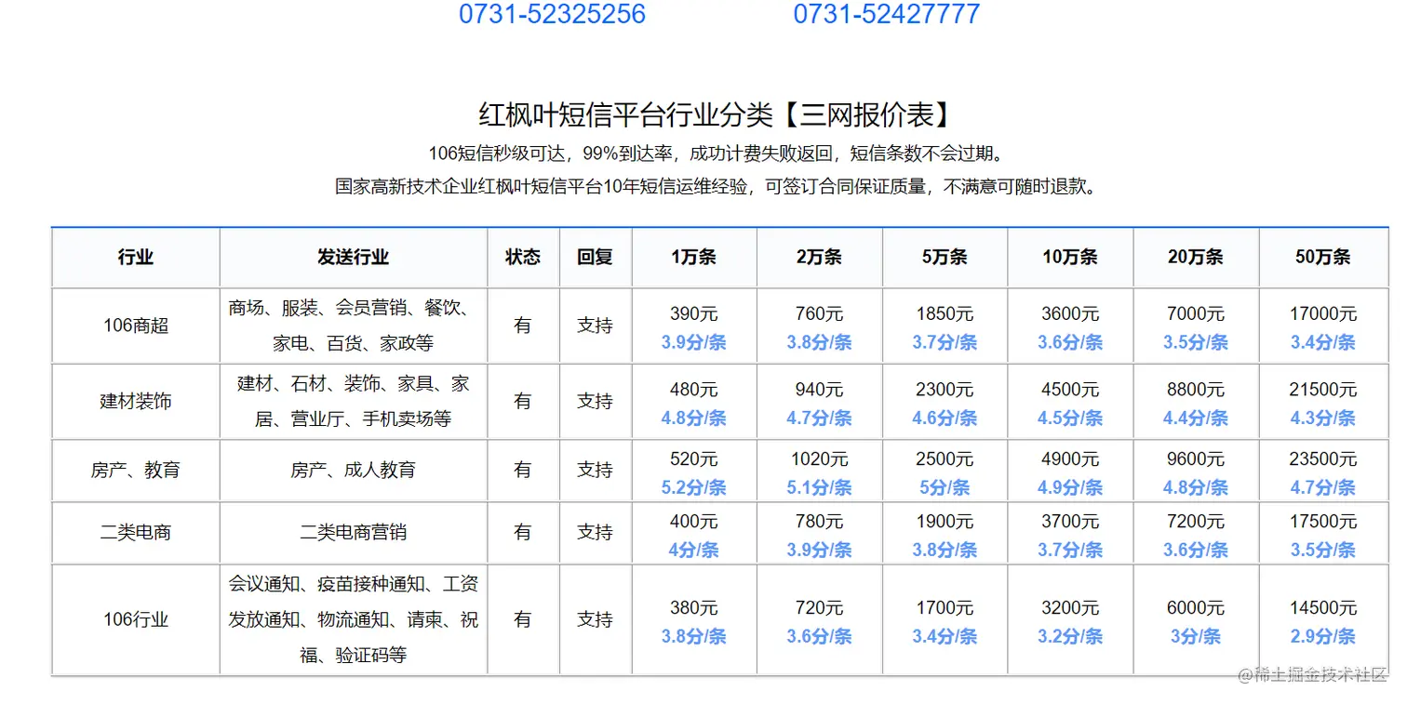
Task: Click the 780元 price
Action: [820, 522]
